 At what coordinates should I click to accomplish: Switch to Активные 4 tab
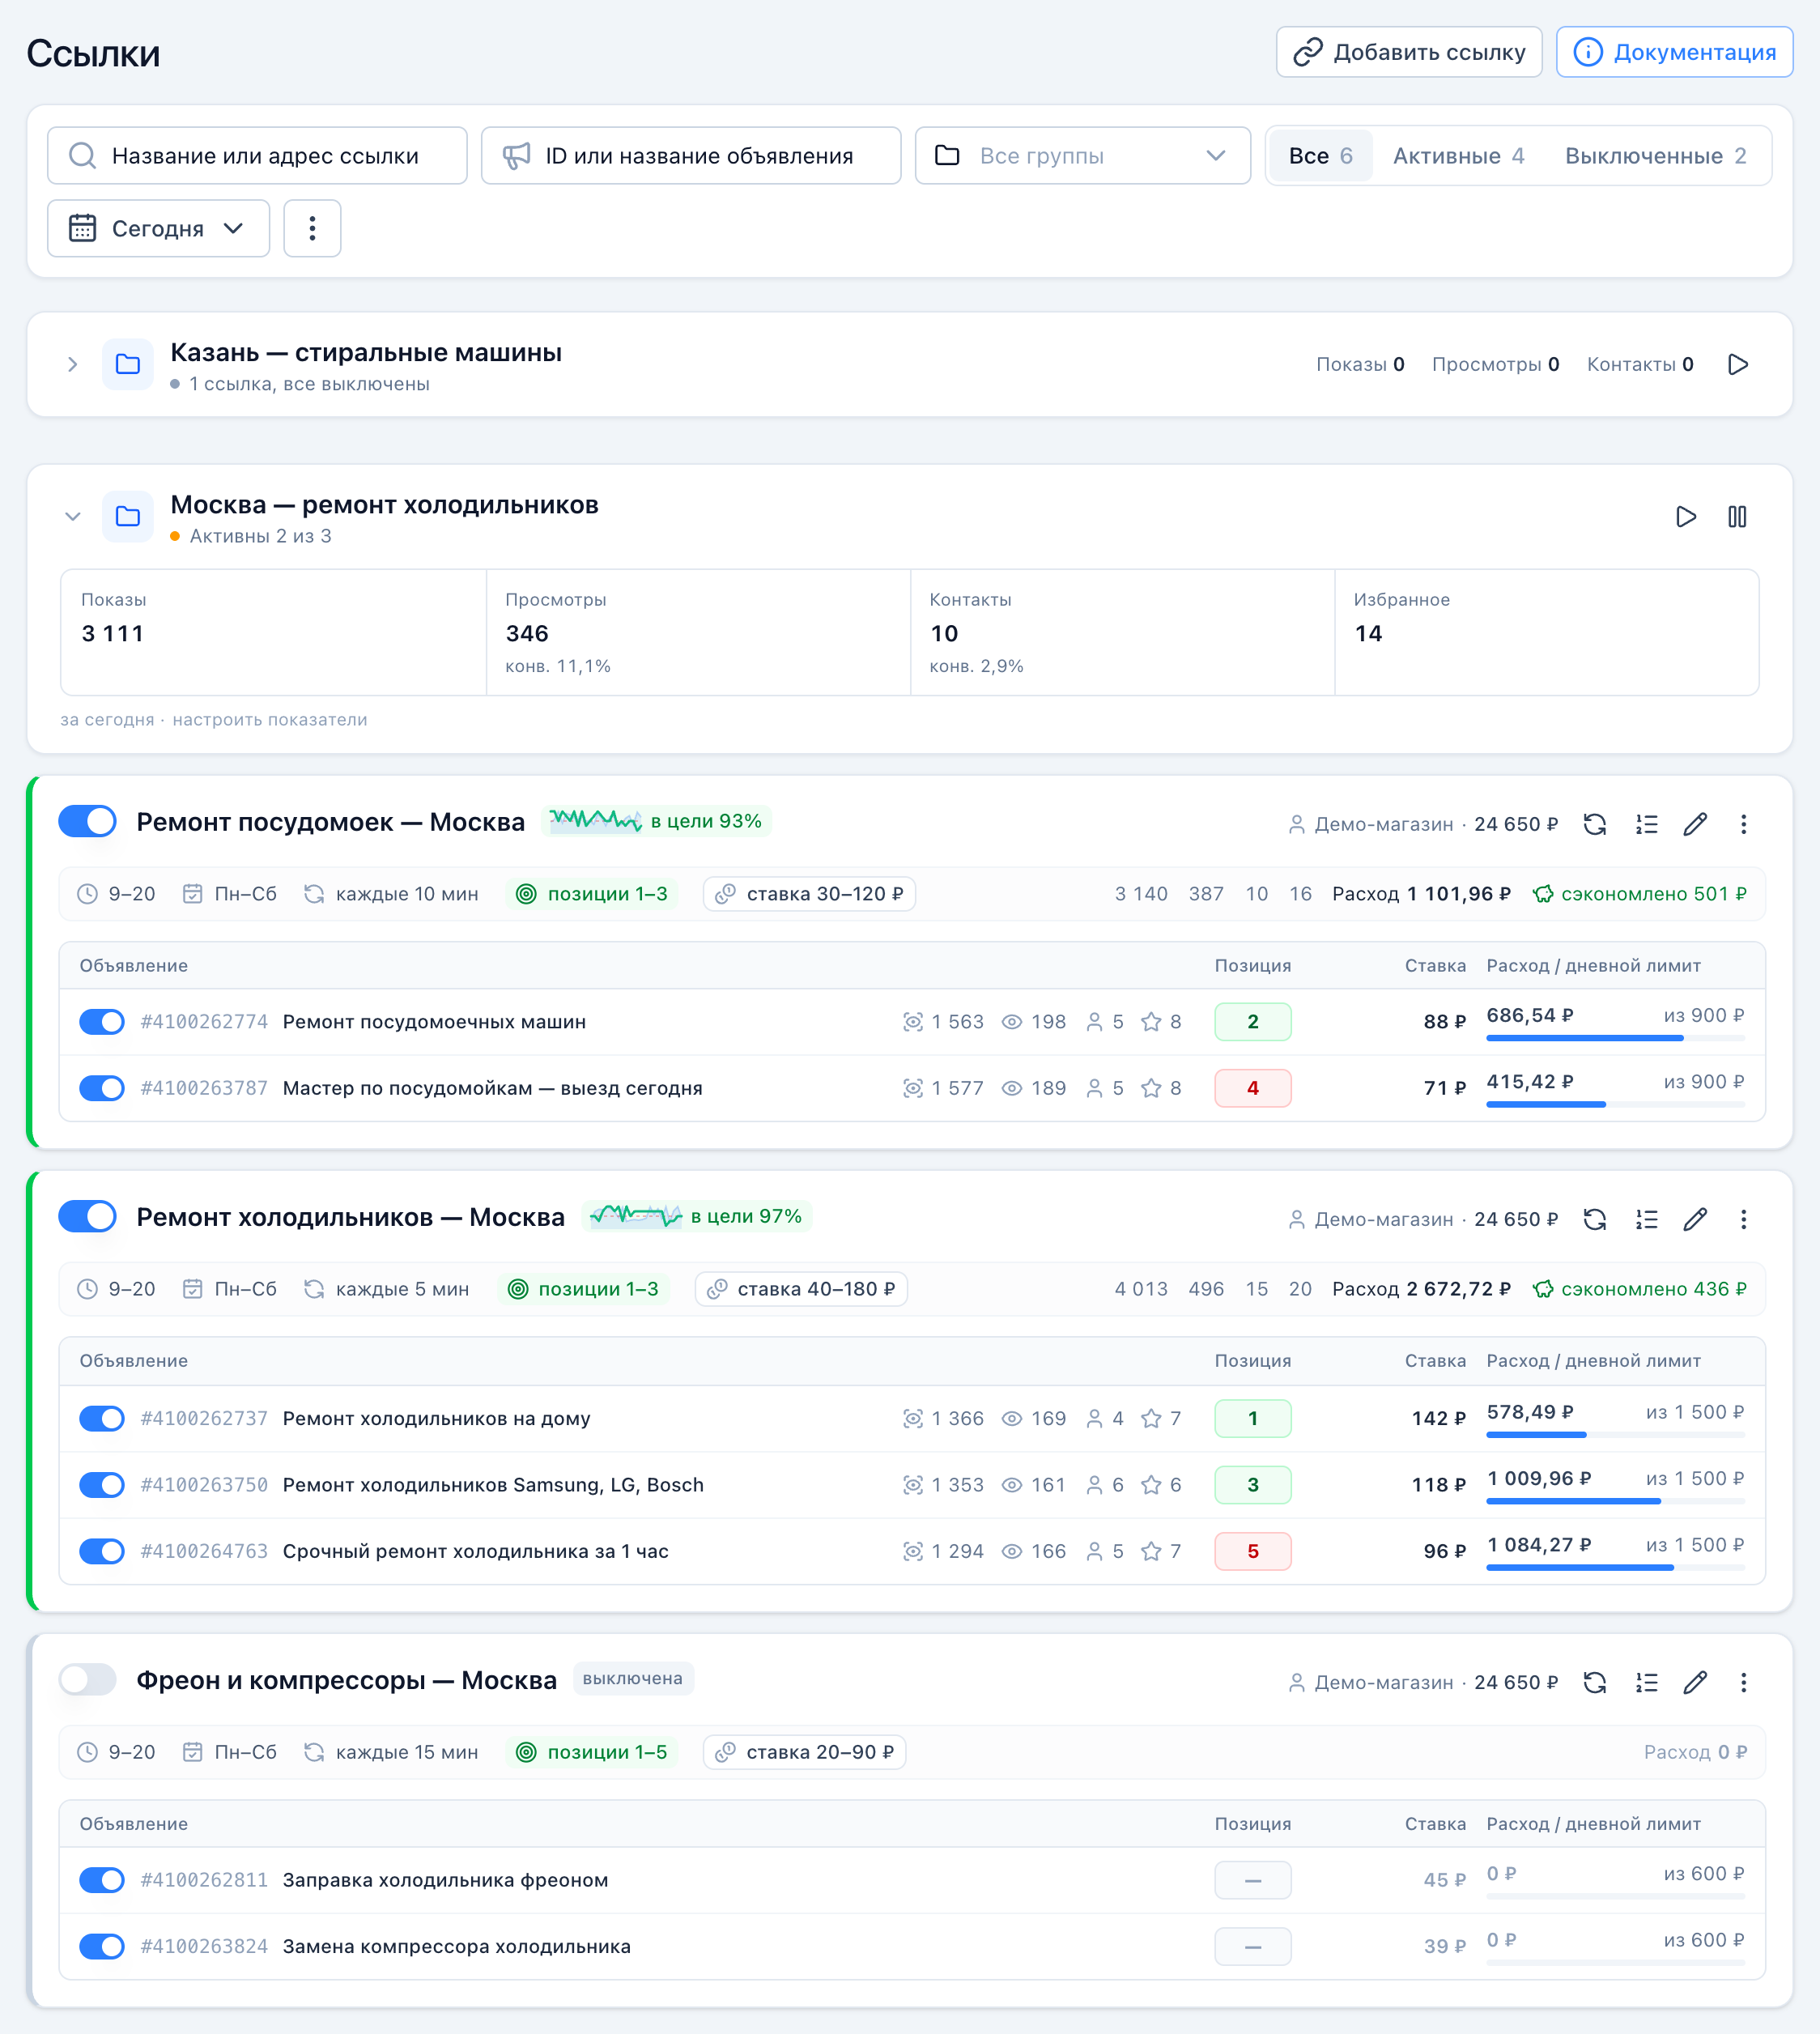pos(1458,156)
